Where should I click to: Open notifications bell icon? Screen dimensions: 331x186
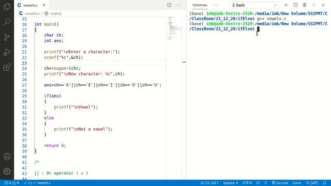pyautogui.click(x=324, y=183)
